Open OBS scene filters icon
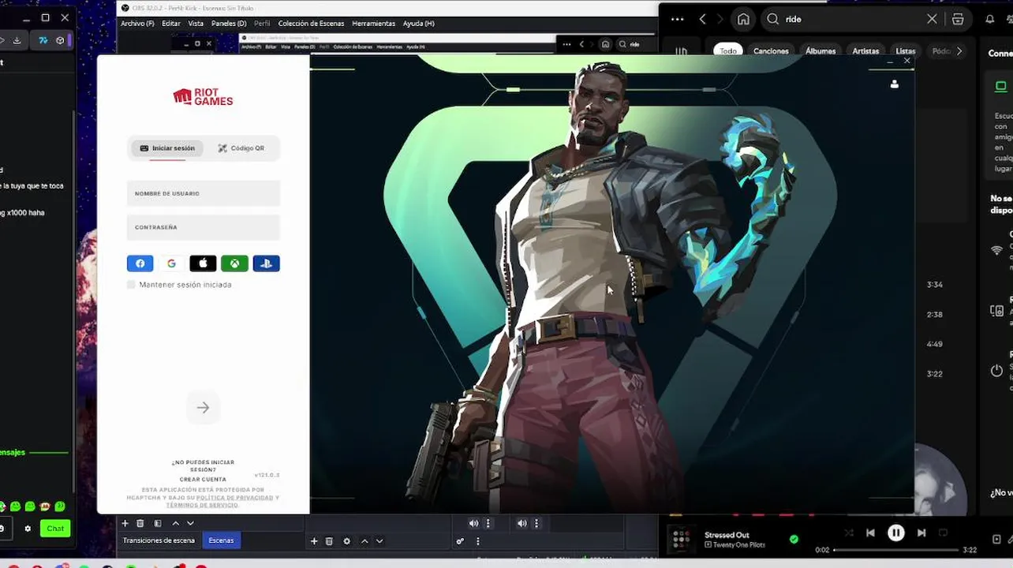Viewport: 1013px width, 568px height. point(158,523)
